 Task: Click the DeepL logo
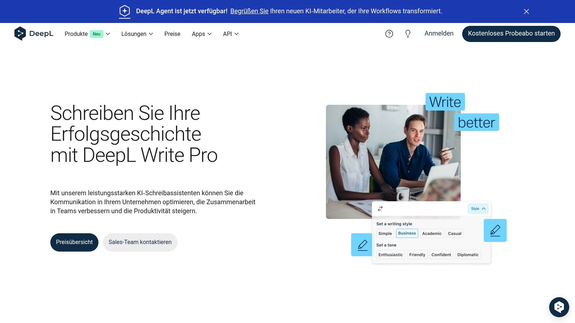(33, 33)
